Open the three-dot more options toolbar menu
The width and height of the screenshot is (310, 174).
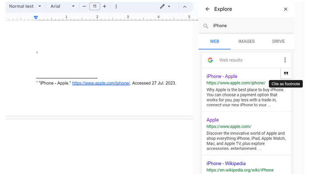click(116, 6)
